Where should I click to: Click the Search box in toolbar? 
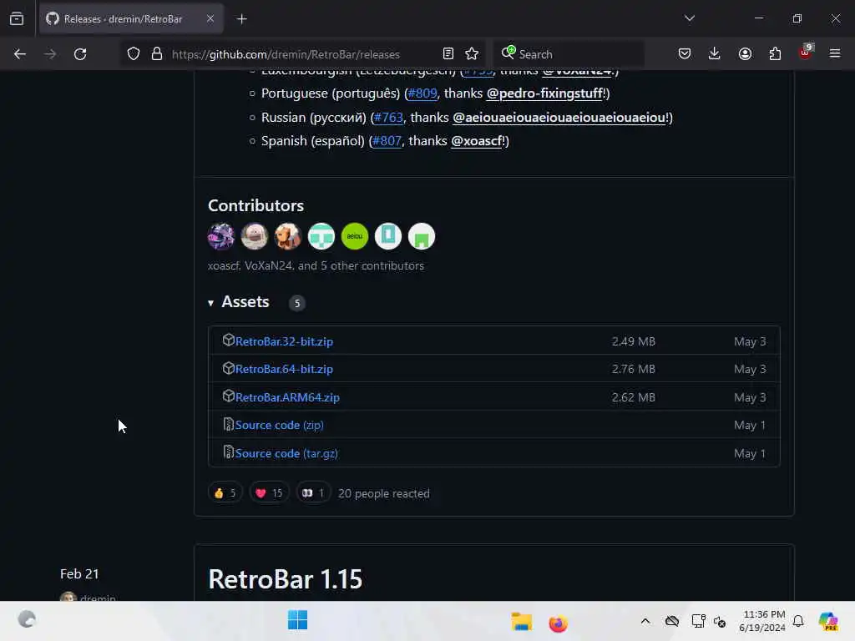(x=569, y=54)
